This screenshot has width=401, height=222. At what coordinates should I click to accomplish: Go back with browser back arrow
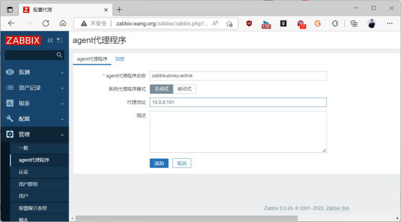coord(11,24)
